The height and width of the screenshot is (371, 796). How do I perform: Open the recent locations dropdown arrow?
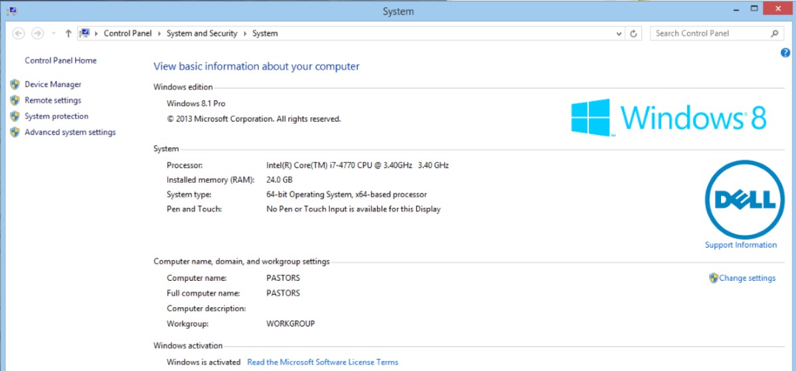[53, 34]
